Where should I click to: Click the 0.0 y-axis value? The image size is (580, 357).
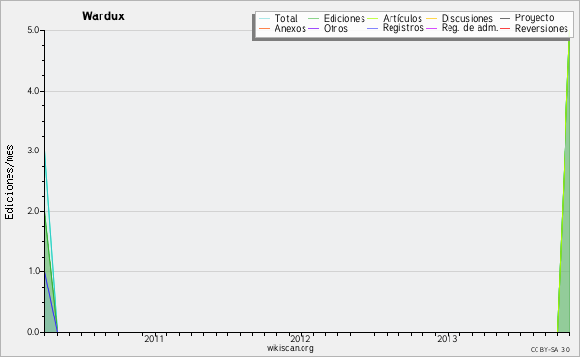33,332
